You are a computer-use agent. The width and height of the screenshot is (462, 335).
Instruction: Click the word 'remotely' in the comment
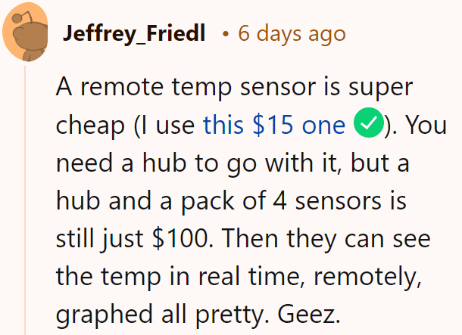click(x=367, y=277)
